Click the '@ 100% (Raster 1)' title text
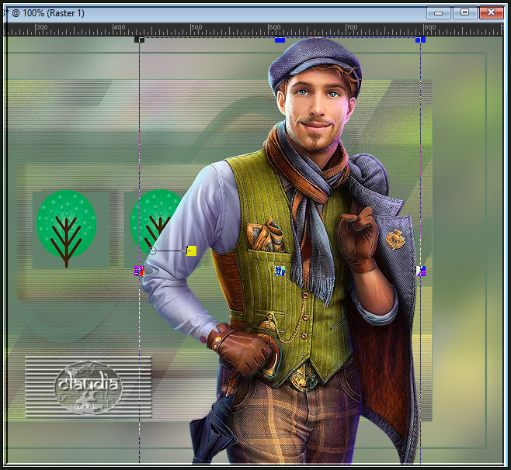Screen dimensions: 511x470 point(48,13)
